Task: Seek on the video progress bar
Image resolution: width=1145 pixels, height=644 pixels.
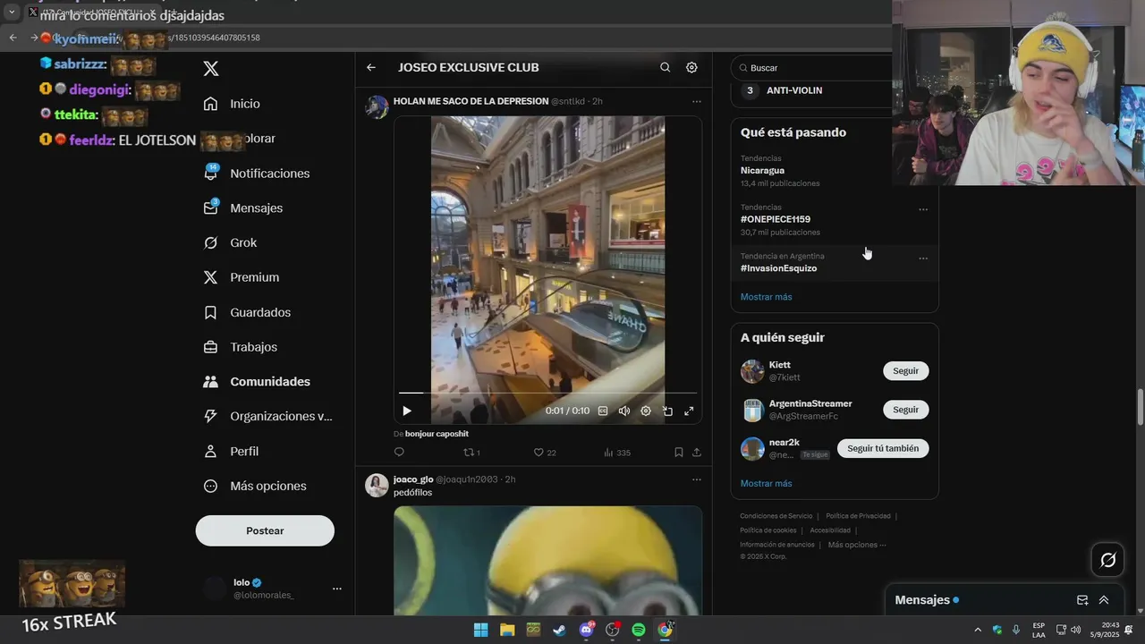Action: click(547, 393)
